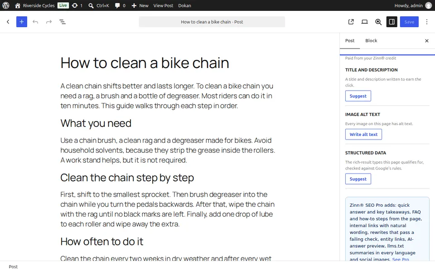
Task: Click the Post breadcrumb in footer
Action: click(13, 267)
